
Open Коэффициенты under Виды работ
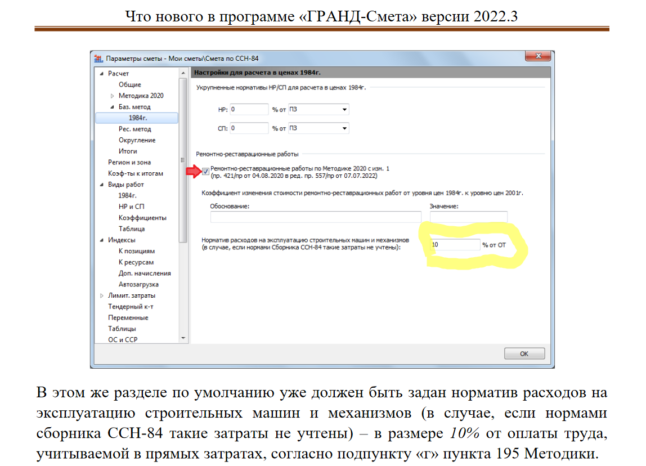tap(142, 218)
